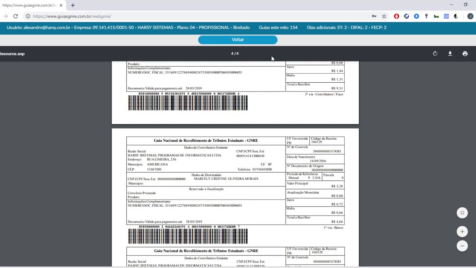The height and width of the screenshot is (268, 476).
Task: Open the half-moon dark mode extension
Action: 456,16
